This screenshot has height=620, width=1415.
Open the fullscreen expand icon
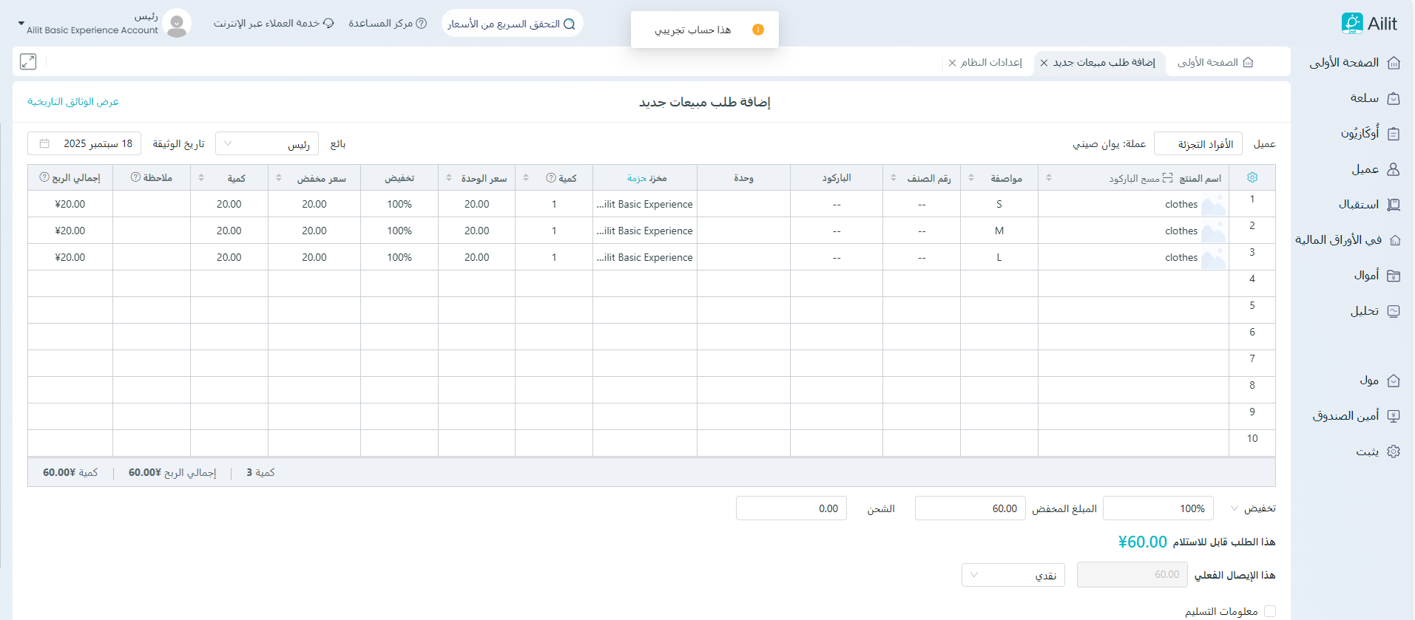[28, 62]
